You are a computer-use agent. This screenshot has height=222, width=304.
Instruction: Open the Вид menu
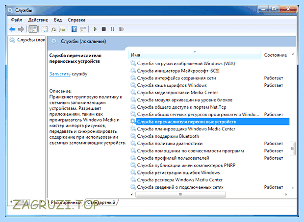point(58,20)
